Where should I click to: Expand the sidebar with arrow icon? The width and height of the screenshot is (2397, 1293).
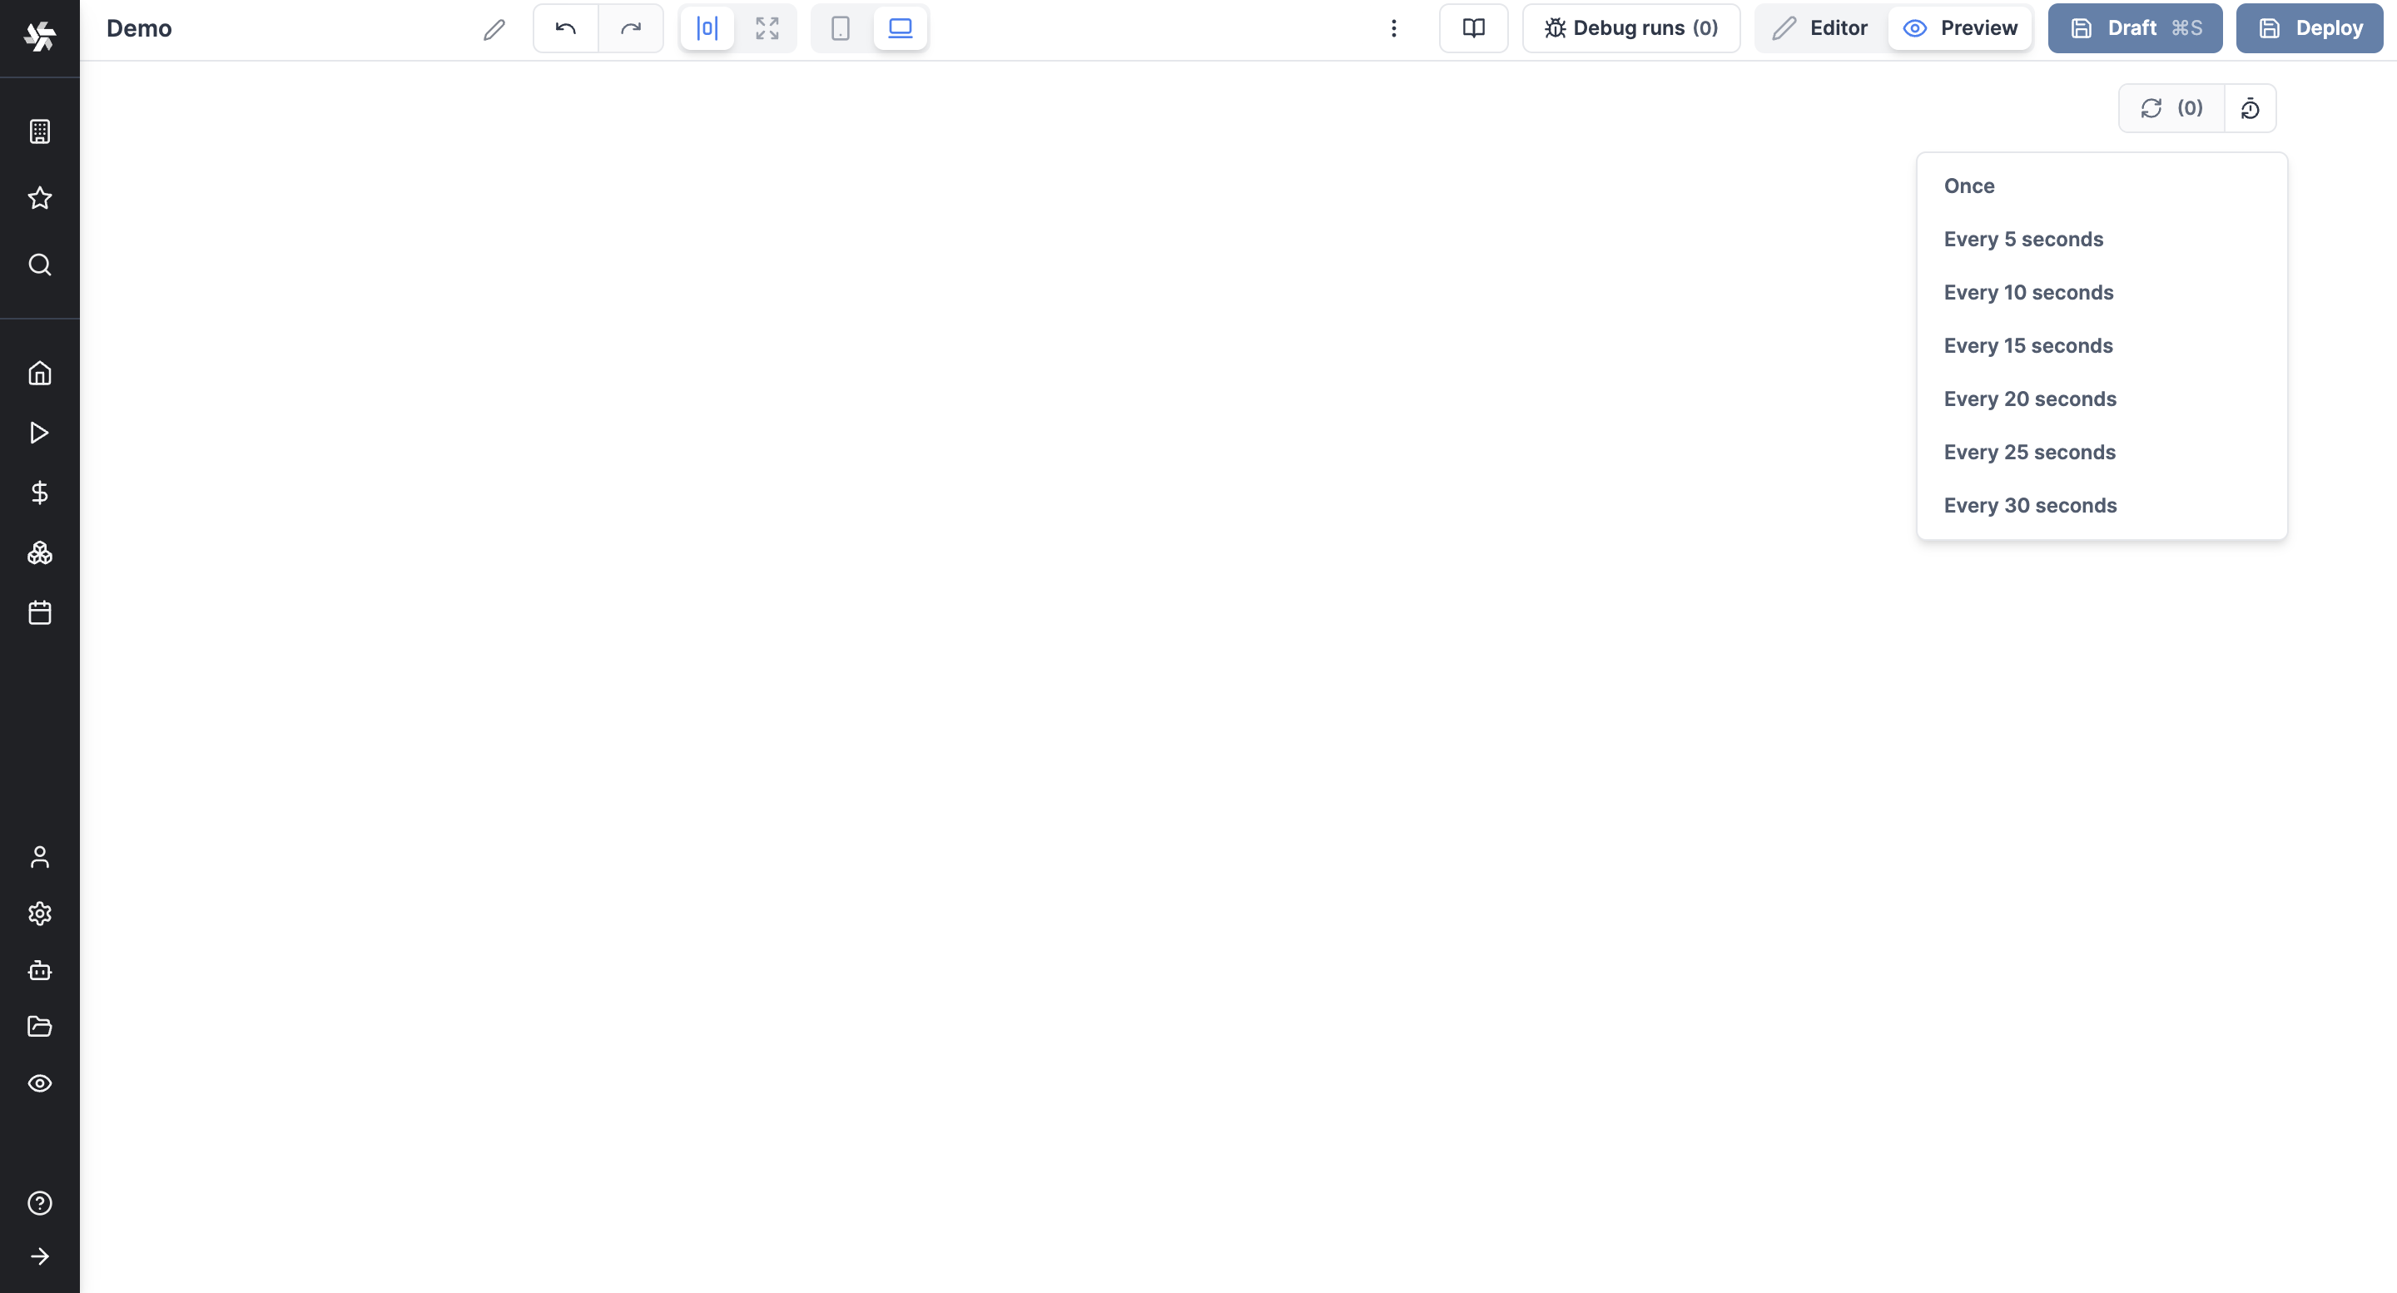pyautogui.click(x=39, y=1256)
